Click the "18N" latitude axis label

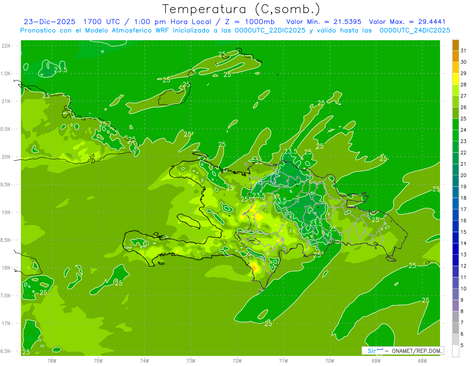tap(6, 268)
